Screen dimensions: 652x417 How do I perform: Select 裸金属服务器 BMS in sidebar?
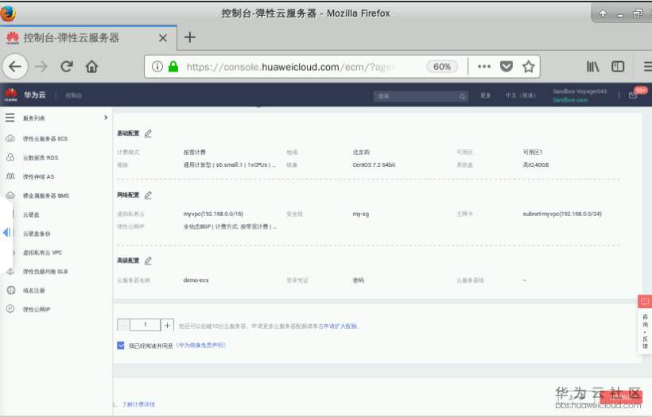tap(46, 195)
